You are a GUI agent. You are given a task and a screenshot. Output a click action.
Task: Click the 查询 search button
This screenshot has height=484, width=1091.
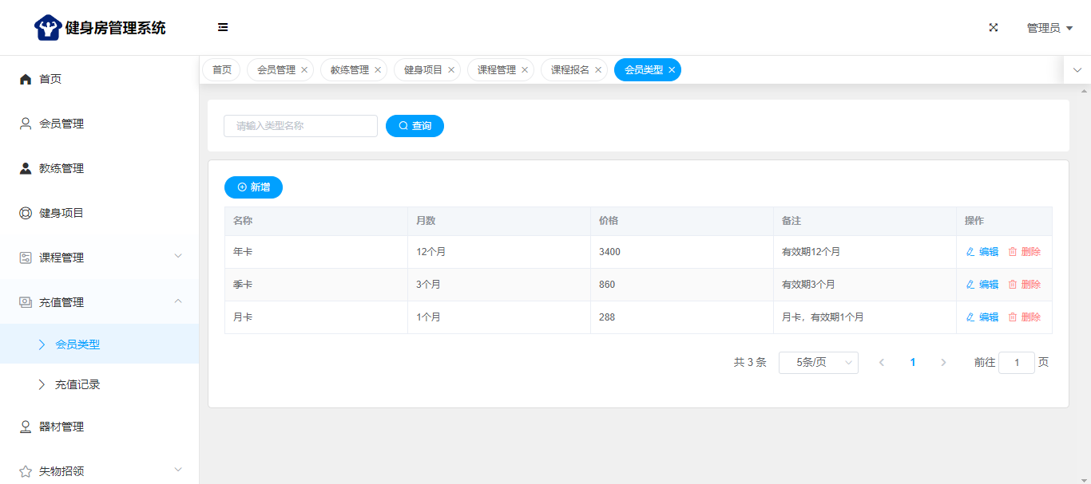pyautogui.click(x=415, y=126)
